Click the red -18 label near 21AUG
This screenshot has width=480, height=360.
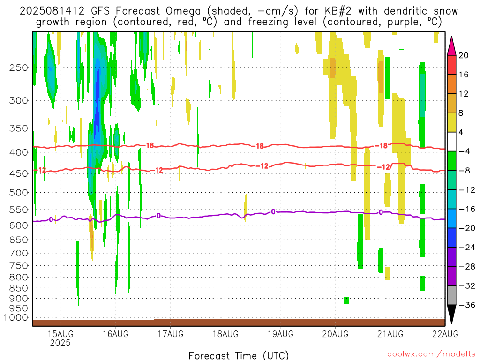[382, 146]
